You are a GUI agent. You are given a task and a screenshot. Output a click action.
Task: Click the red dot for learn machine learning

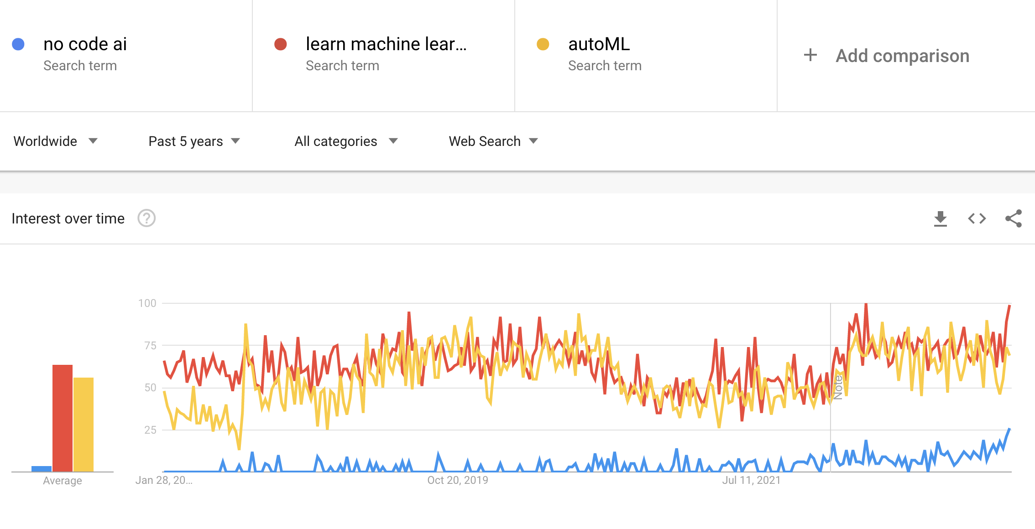click(280, 44)
